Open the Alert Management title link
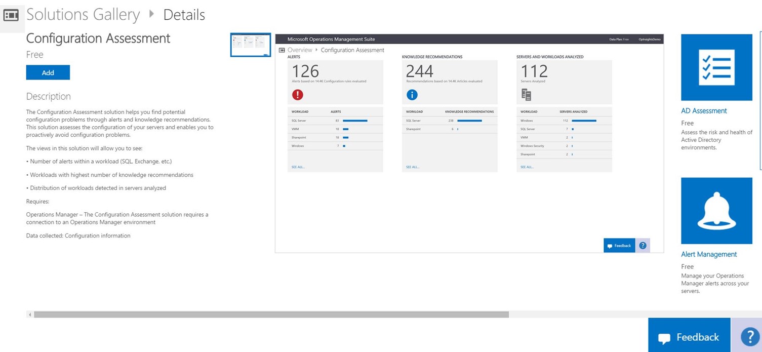The width and height of the screenshot is (762, 352). [x=709, y=254]
